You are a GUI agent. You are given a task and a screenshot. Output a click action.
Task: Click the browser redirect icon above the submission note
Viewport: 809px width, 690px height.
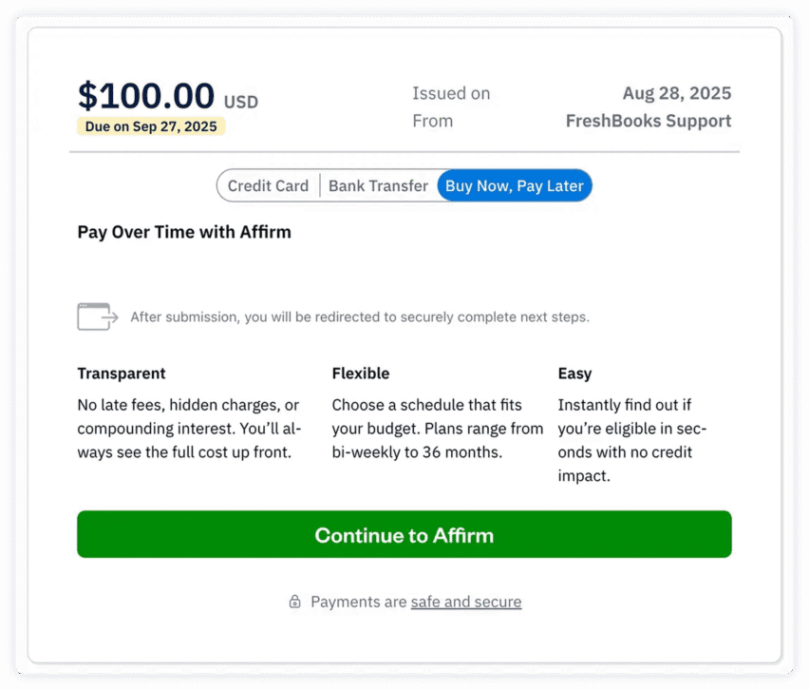[x=96, y=315]
